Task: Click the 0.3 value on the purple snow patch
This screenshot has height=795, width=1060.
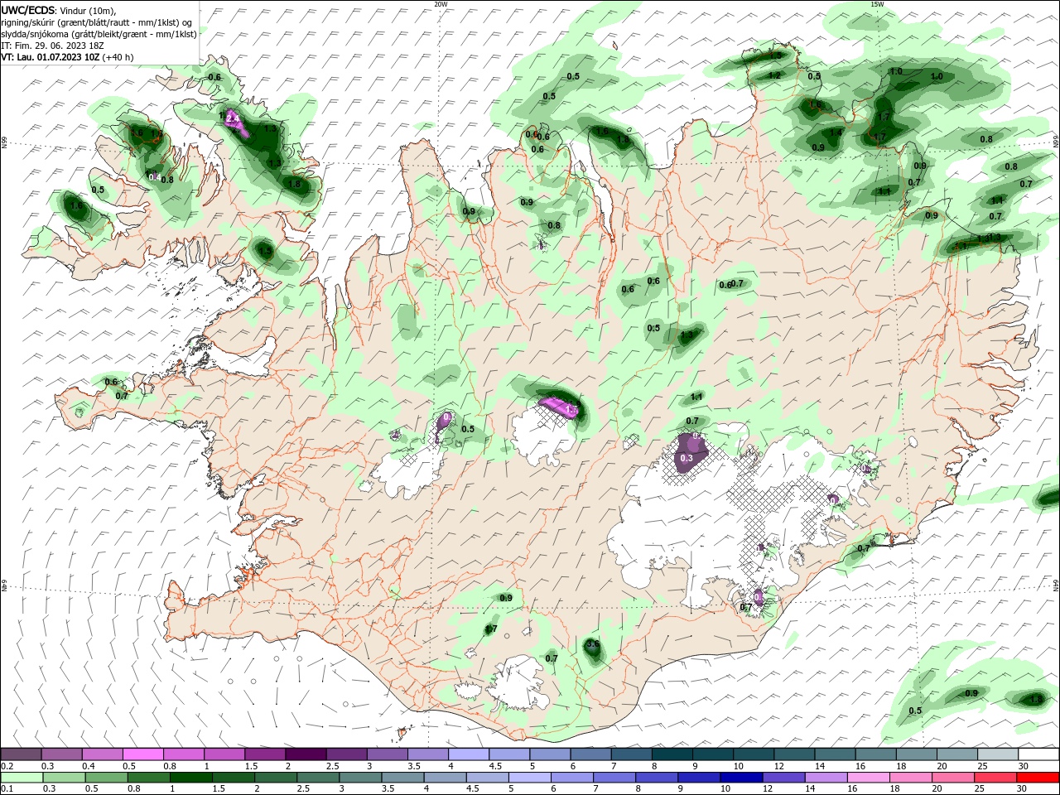Action: (686, 458)
